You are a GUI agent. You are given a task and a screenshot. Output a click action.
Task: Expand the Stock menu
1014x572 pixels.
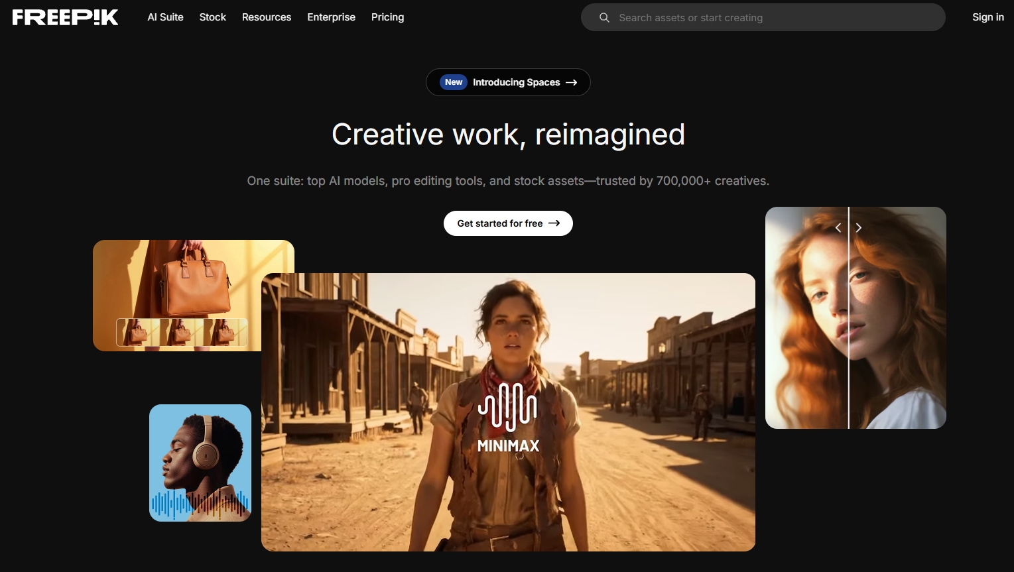(212, 17)
